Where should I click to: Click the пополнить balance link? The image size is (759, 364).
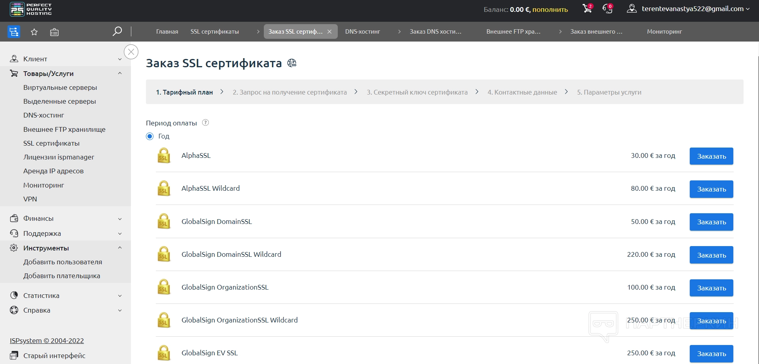(x=550, y=9)
